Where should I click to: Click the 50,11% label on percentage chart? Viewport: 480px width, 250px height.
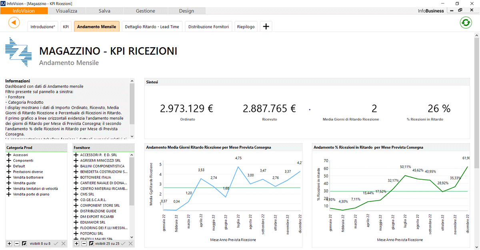(x=405, y=167)
